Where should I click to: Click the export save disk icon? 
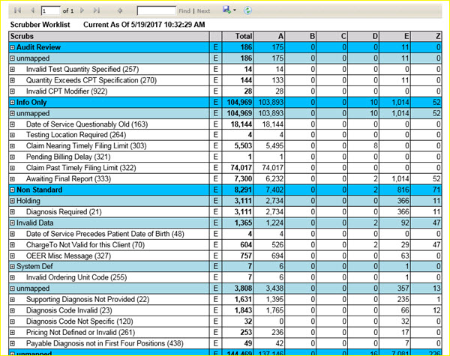pos(225,11)
